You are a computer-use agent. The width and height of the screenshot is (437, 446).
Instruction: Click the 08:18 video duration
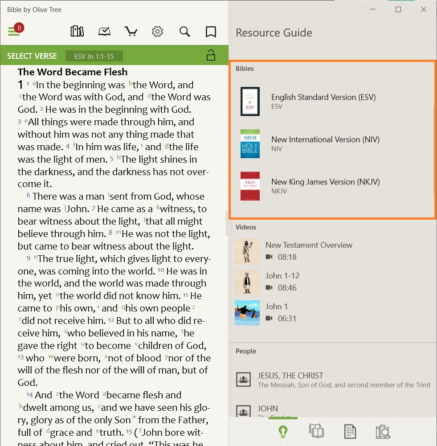[x=287, y=257]
